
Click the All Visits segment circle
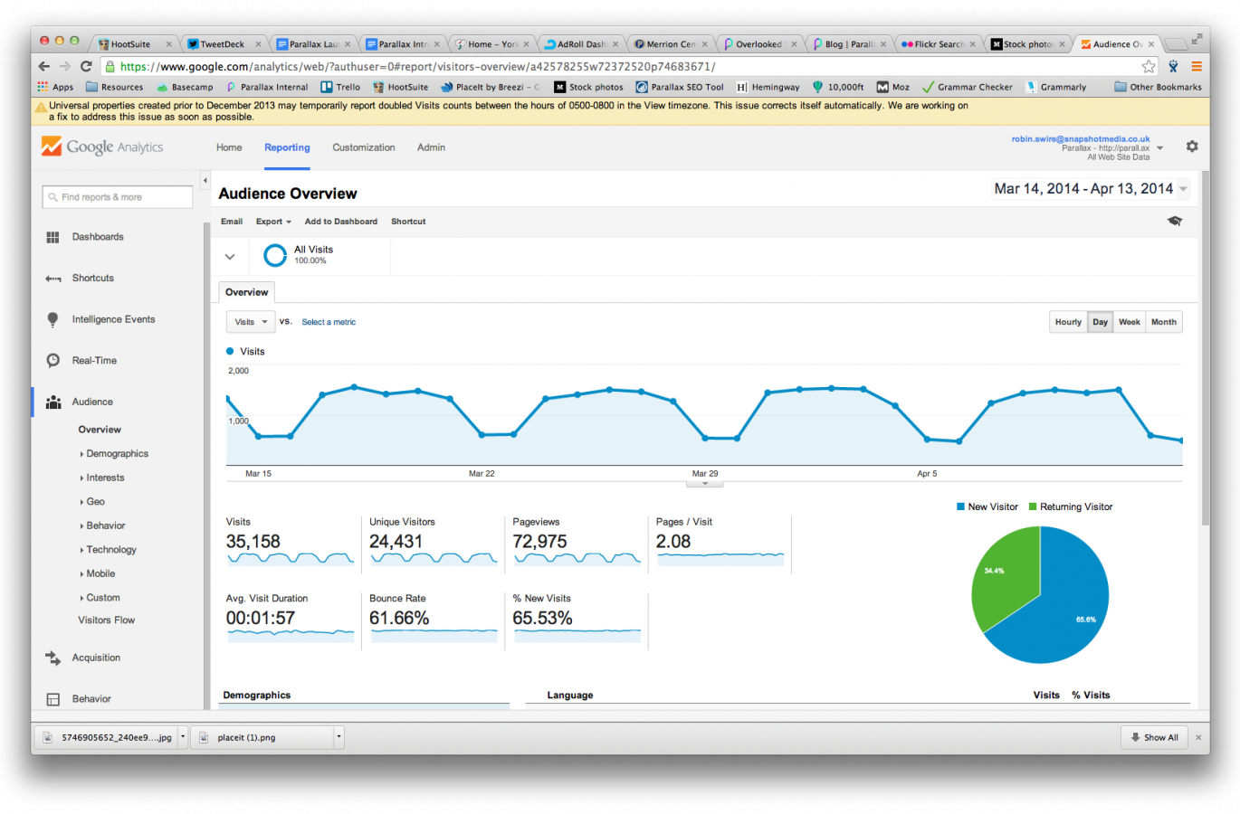click(275, 256)
